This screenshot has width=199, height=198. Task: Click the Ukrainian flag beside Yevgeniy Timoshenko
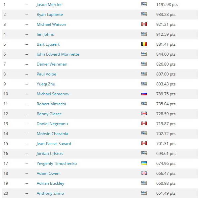tap(144, 163)
